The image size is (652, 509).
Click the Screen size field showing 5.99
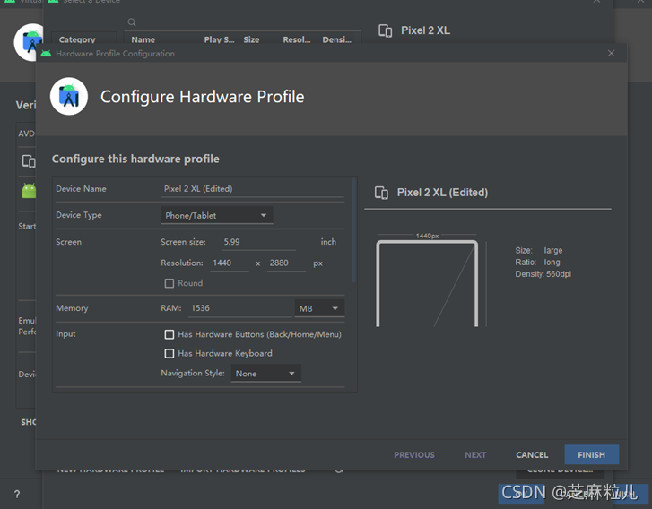tap(258, 242)
